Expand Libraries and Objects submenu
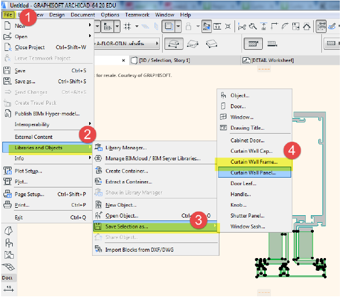This screenshot has height=298, width=341. 47,148
